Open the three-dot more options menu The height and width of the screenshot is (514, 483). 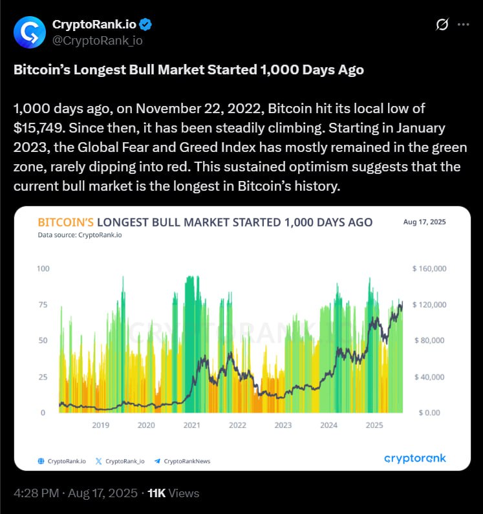[x=463, y=25]
